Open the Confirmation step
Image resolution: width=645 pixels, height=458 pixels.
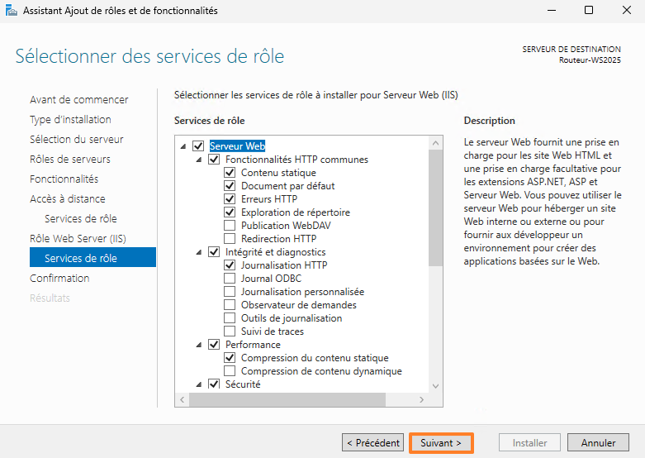tap(59, 278)
